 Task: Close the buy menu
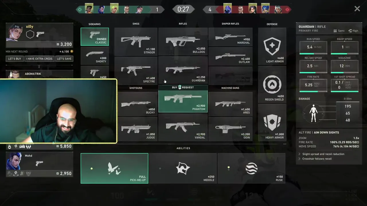click(x=357, y=9)
